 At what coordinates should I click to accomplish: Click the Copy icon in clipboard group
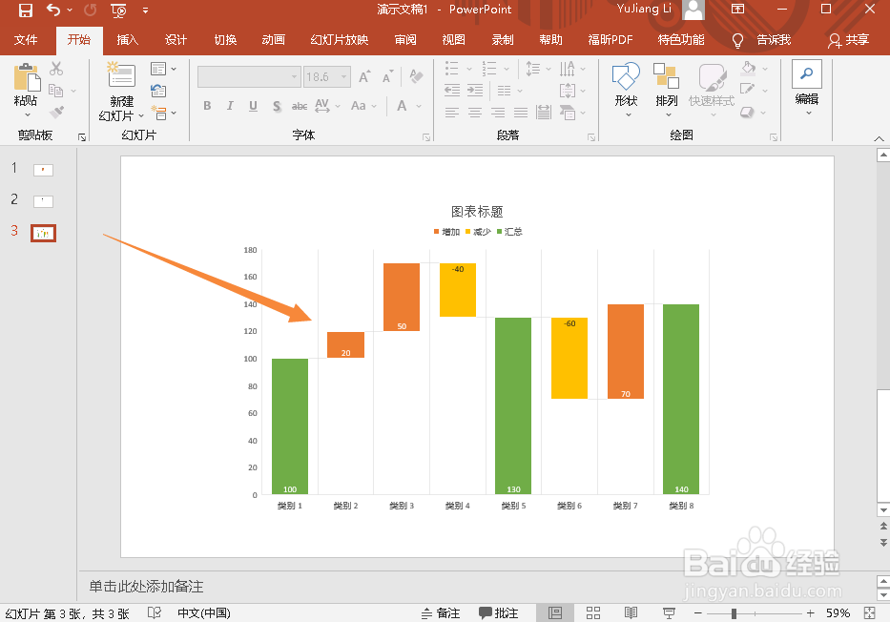pos(55,91)
